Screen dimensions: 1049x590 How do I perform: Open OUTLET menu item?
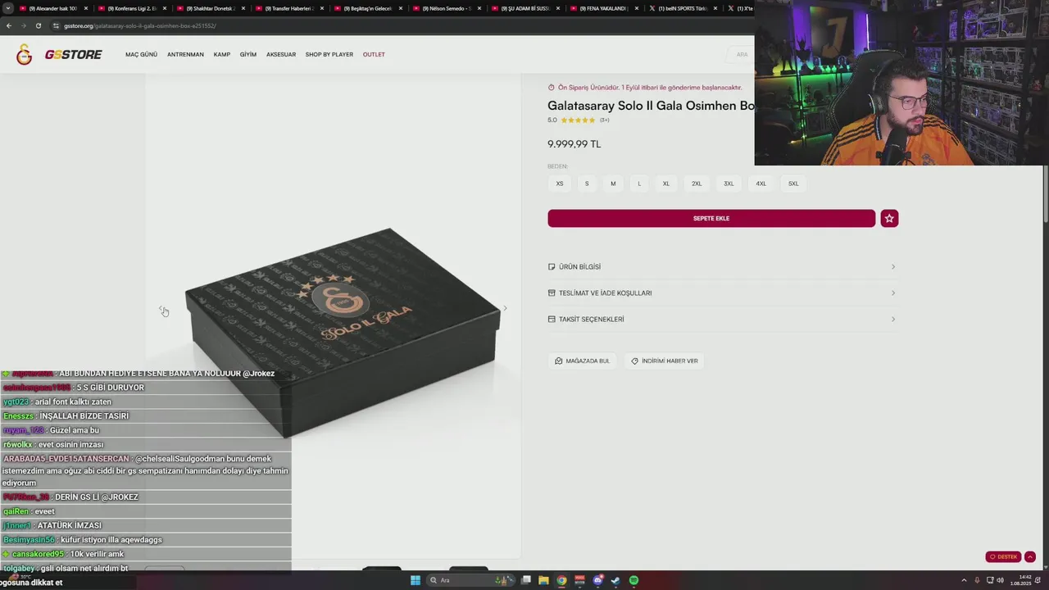click(x=374, y=55)
